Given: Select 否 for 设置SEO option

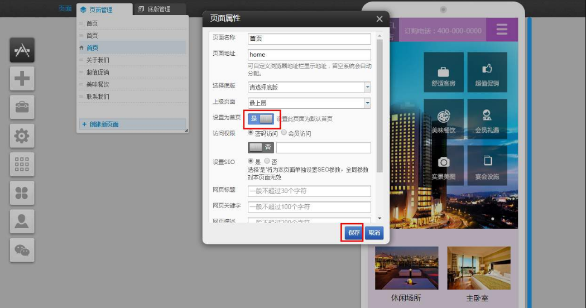Looking at the screenshot, I should (x=267, y=161).
